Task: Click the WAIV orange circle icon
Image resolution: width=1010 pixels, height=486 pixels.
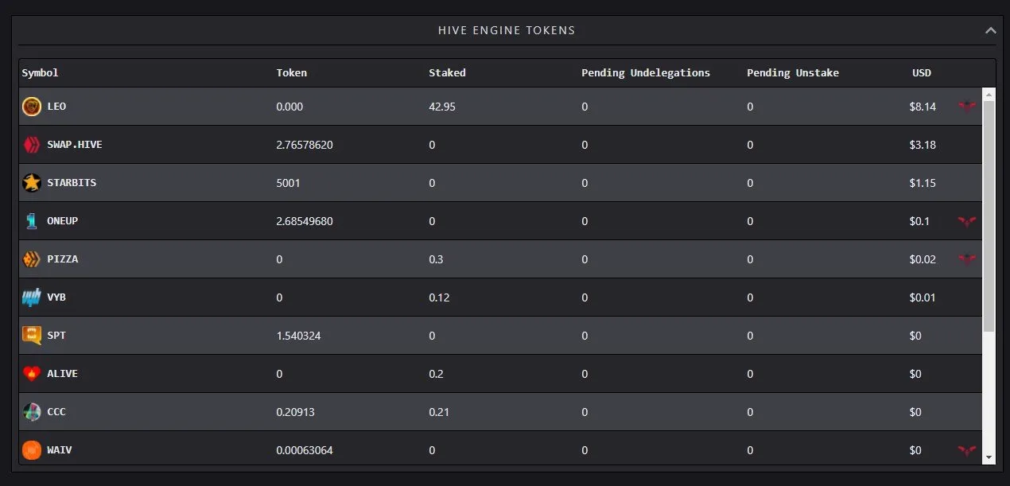Action: 32,450
